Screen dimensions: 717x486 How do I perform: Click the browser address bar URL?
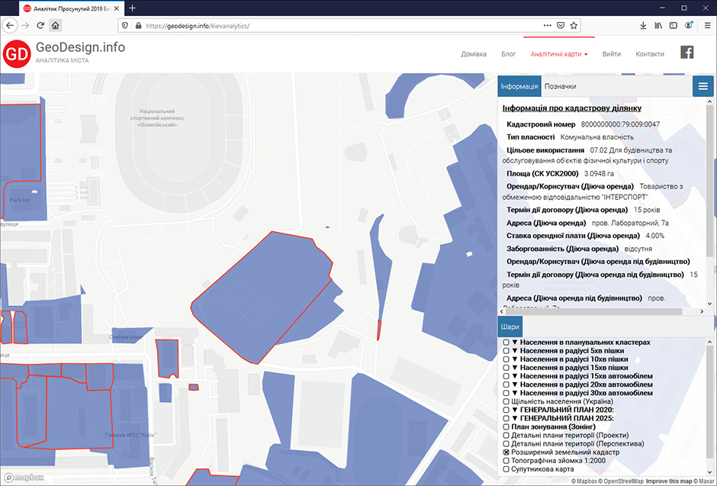(305, 25)
